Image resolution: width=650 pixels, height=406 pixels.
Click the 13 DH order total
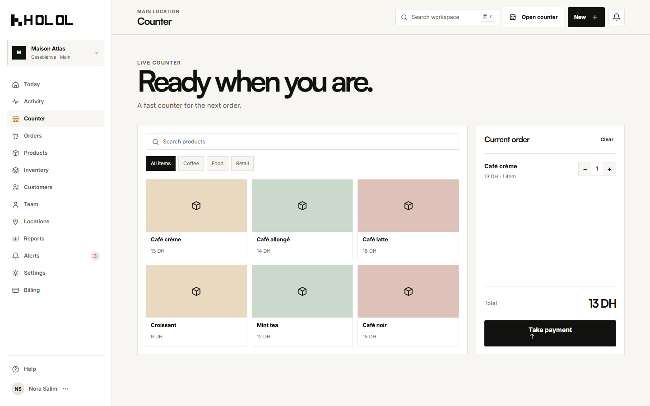point(602,304)
